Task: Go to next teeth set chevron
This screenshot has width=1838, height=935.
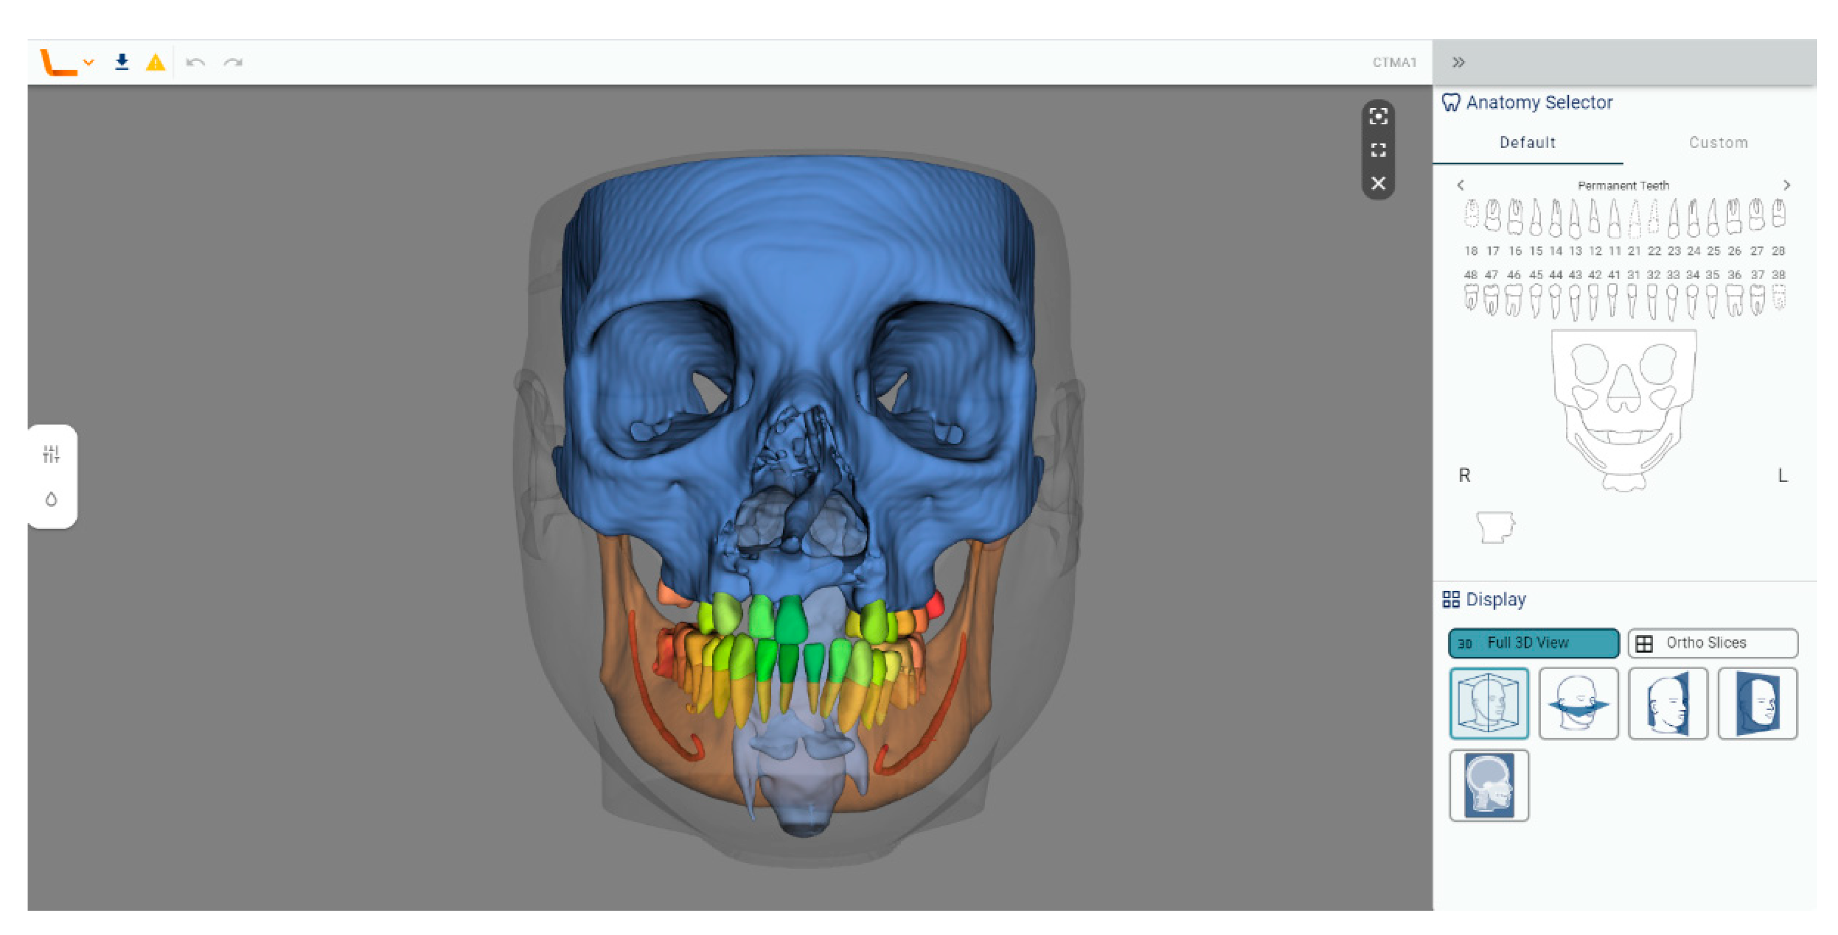Action: [x=1786, y=185]
